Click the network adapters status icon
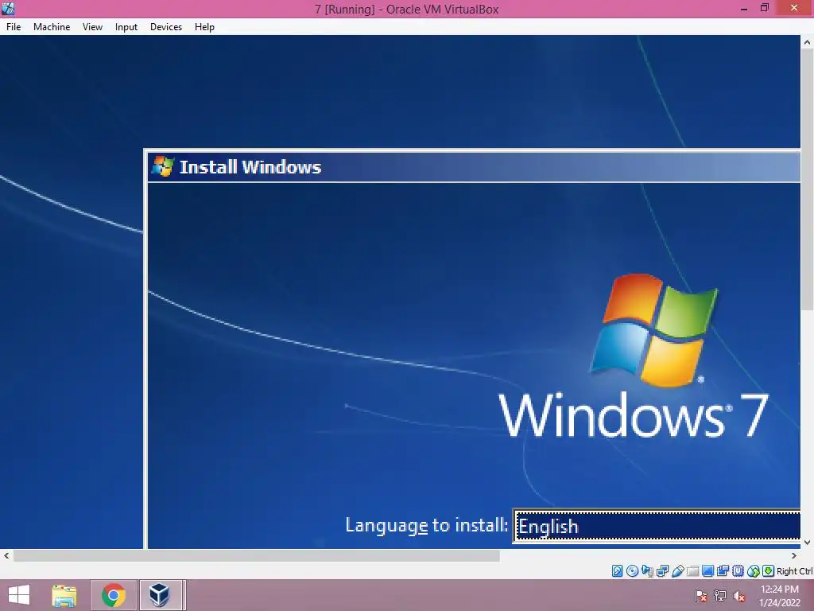Viewport: 814px width, 611px height. (662, 571)
